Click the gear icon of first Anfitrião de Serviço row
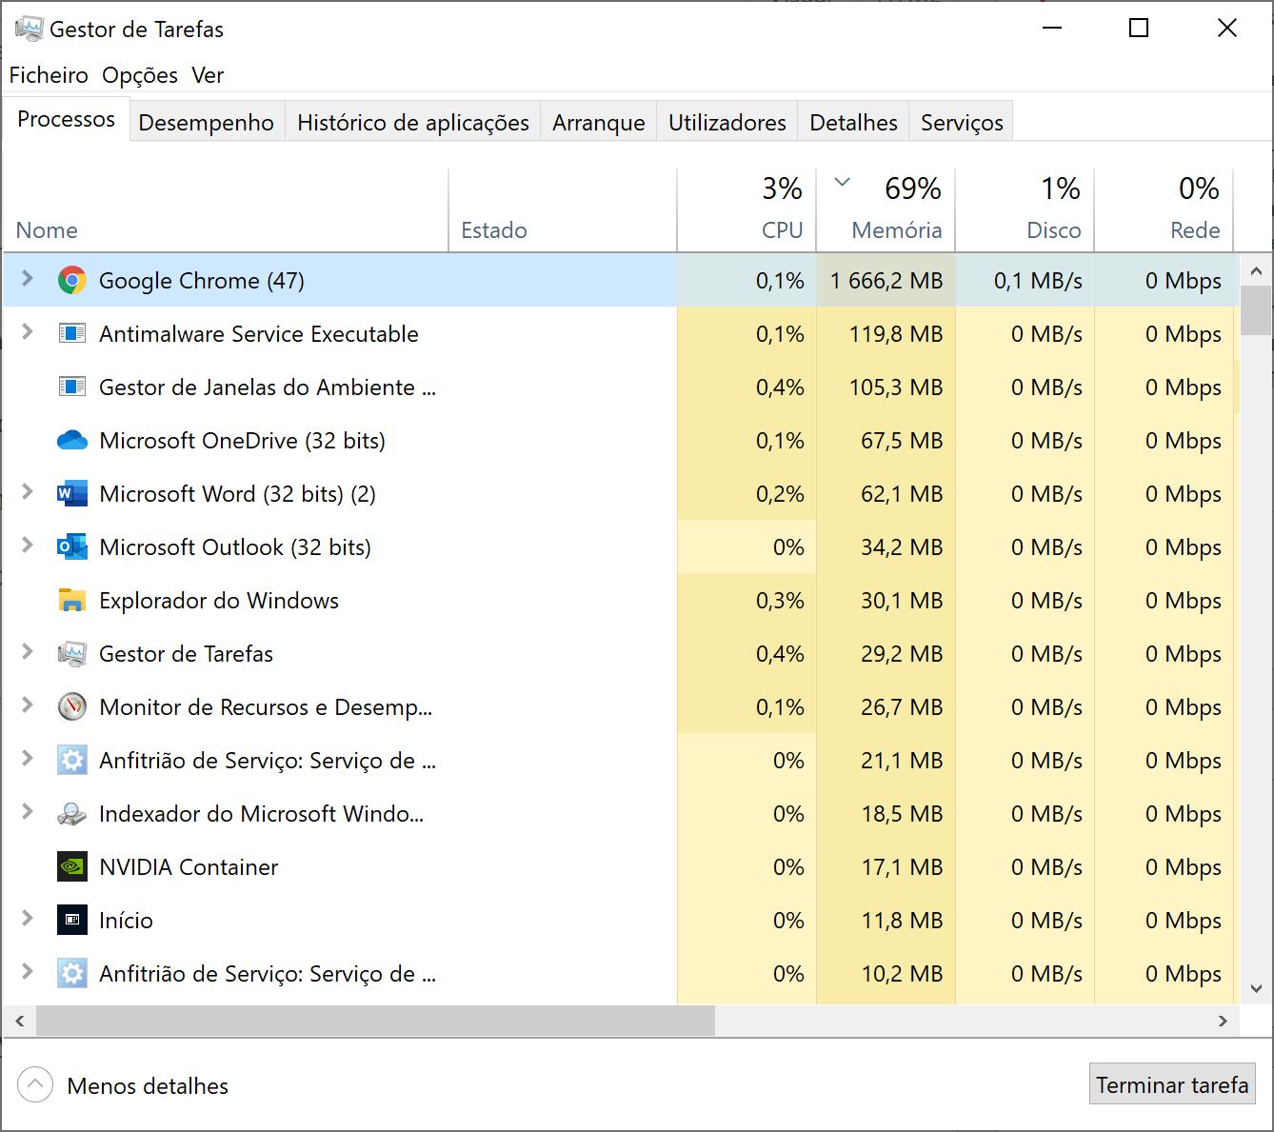This screenshot has width=1274, height=1132. (72, 761)
